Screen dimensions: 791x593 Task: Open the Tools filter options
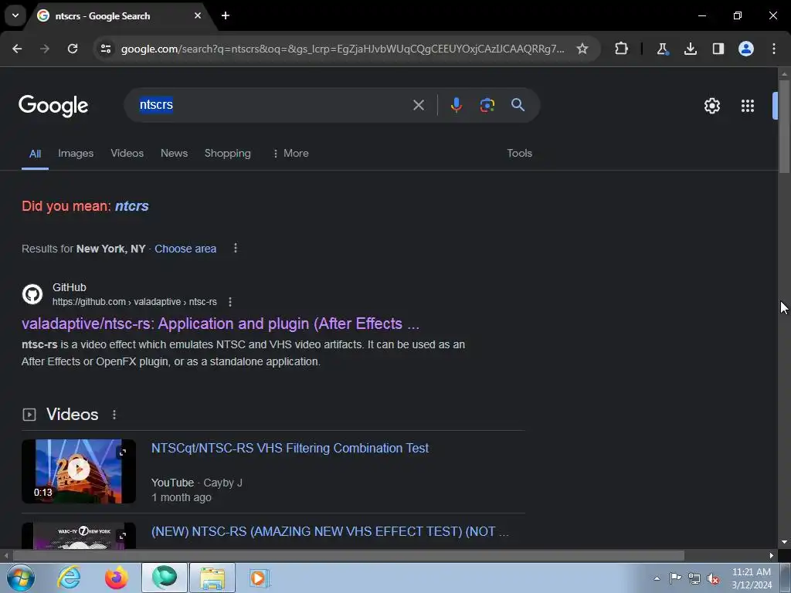point(520,154)
